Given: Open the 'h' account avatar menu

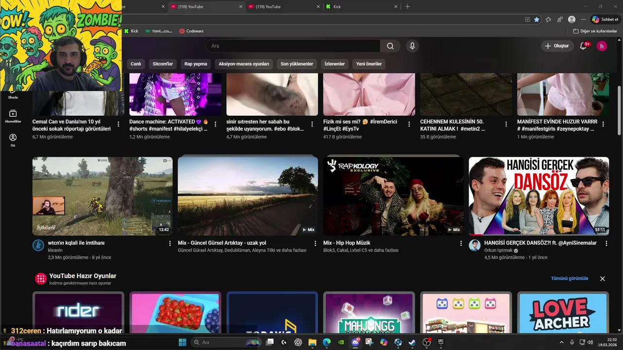Looking at the screenshot, I should [602, 46].
